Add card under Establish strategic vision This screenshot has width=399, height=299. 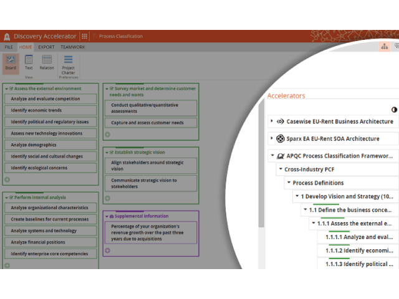coord(107,198)
